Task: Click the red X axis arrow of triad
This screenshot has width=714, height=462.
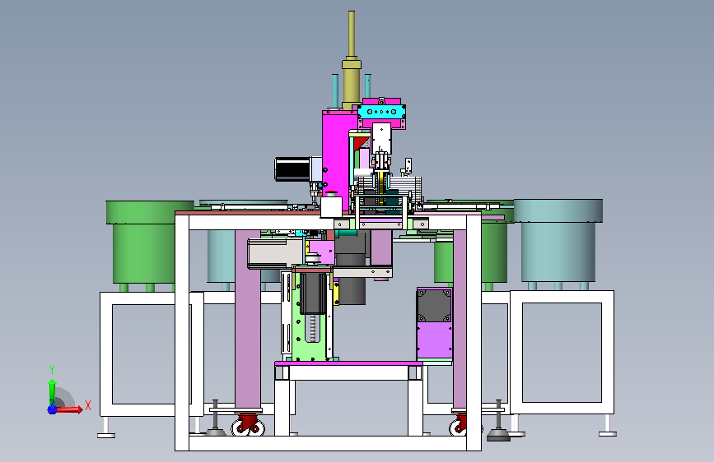Action: [x=70, y=409]
